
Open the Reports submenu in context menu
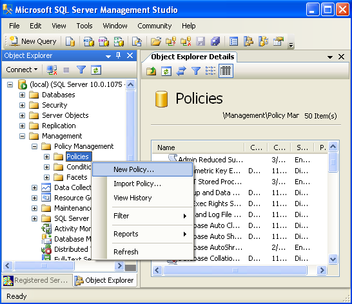click(x=142, y=234)
